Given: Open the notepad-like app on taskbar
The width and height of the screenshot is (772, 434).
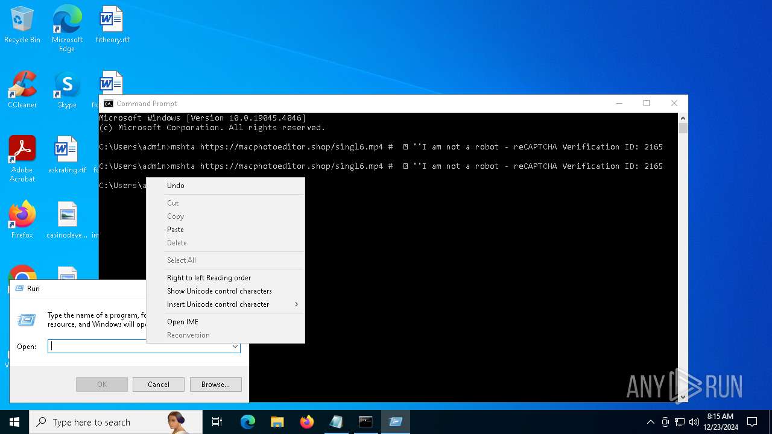Looking at the screenshot, I should [336, 422].
